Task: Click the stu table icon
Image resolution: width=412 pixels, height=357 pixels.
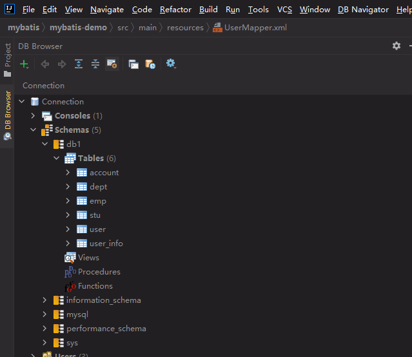Action: tap(82, 215)
